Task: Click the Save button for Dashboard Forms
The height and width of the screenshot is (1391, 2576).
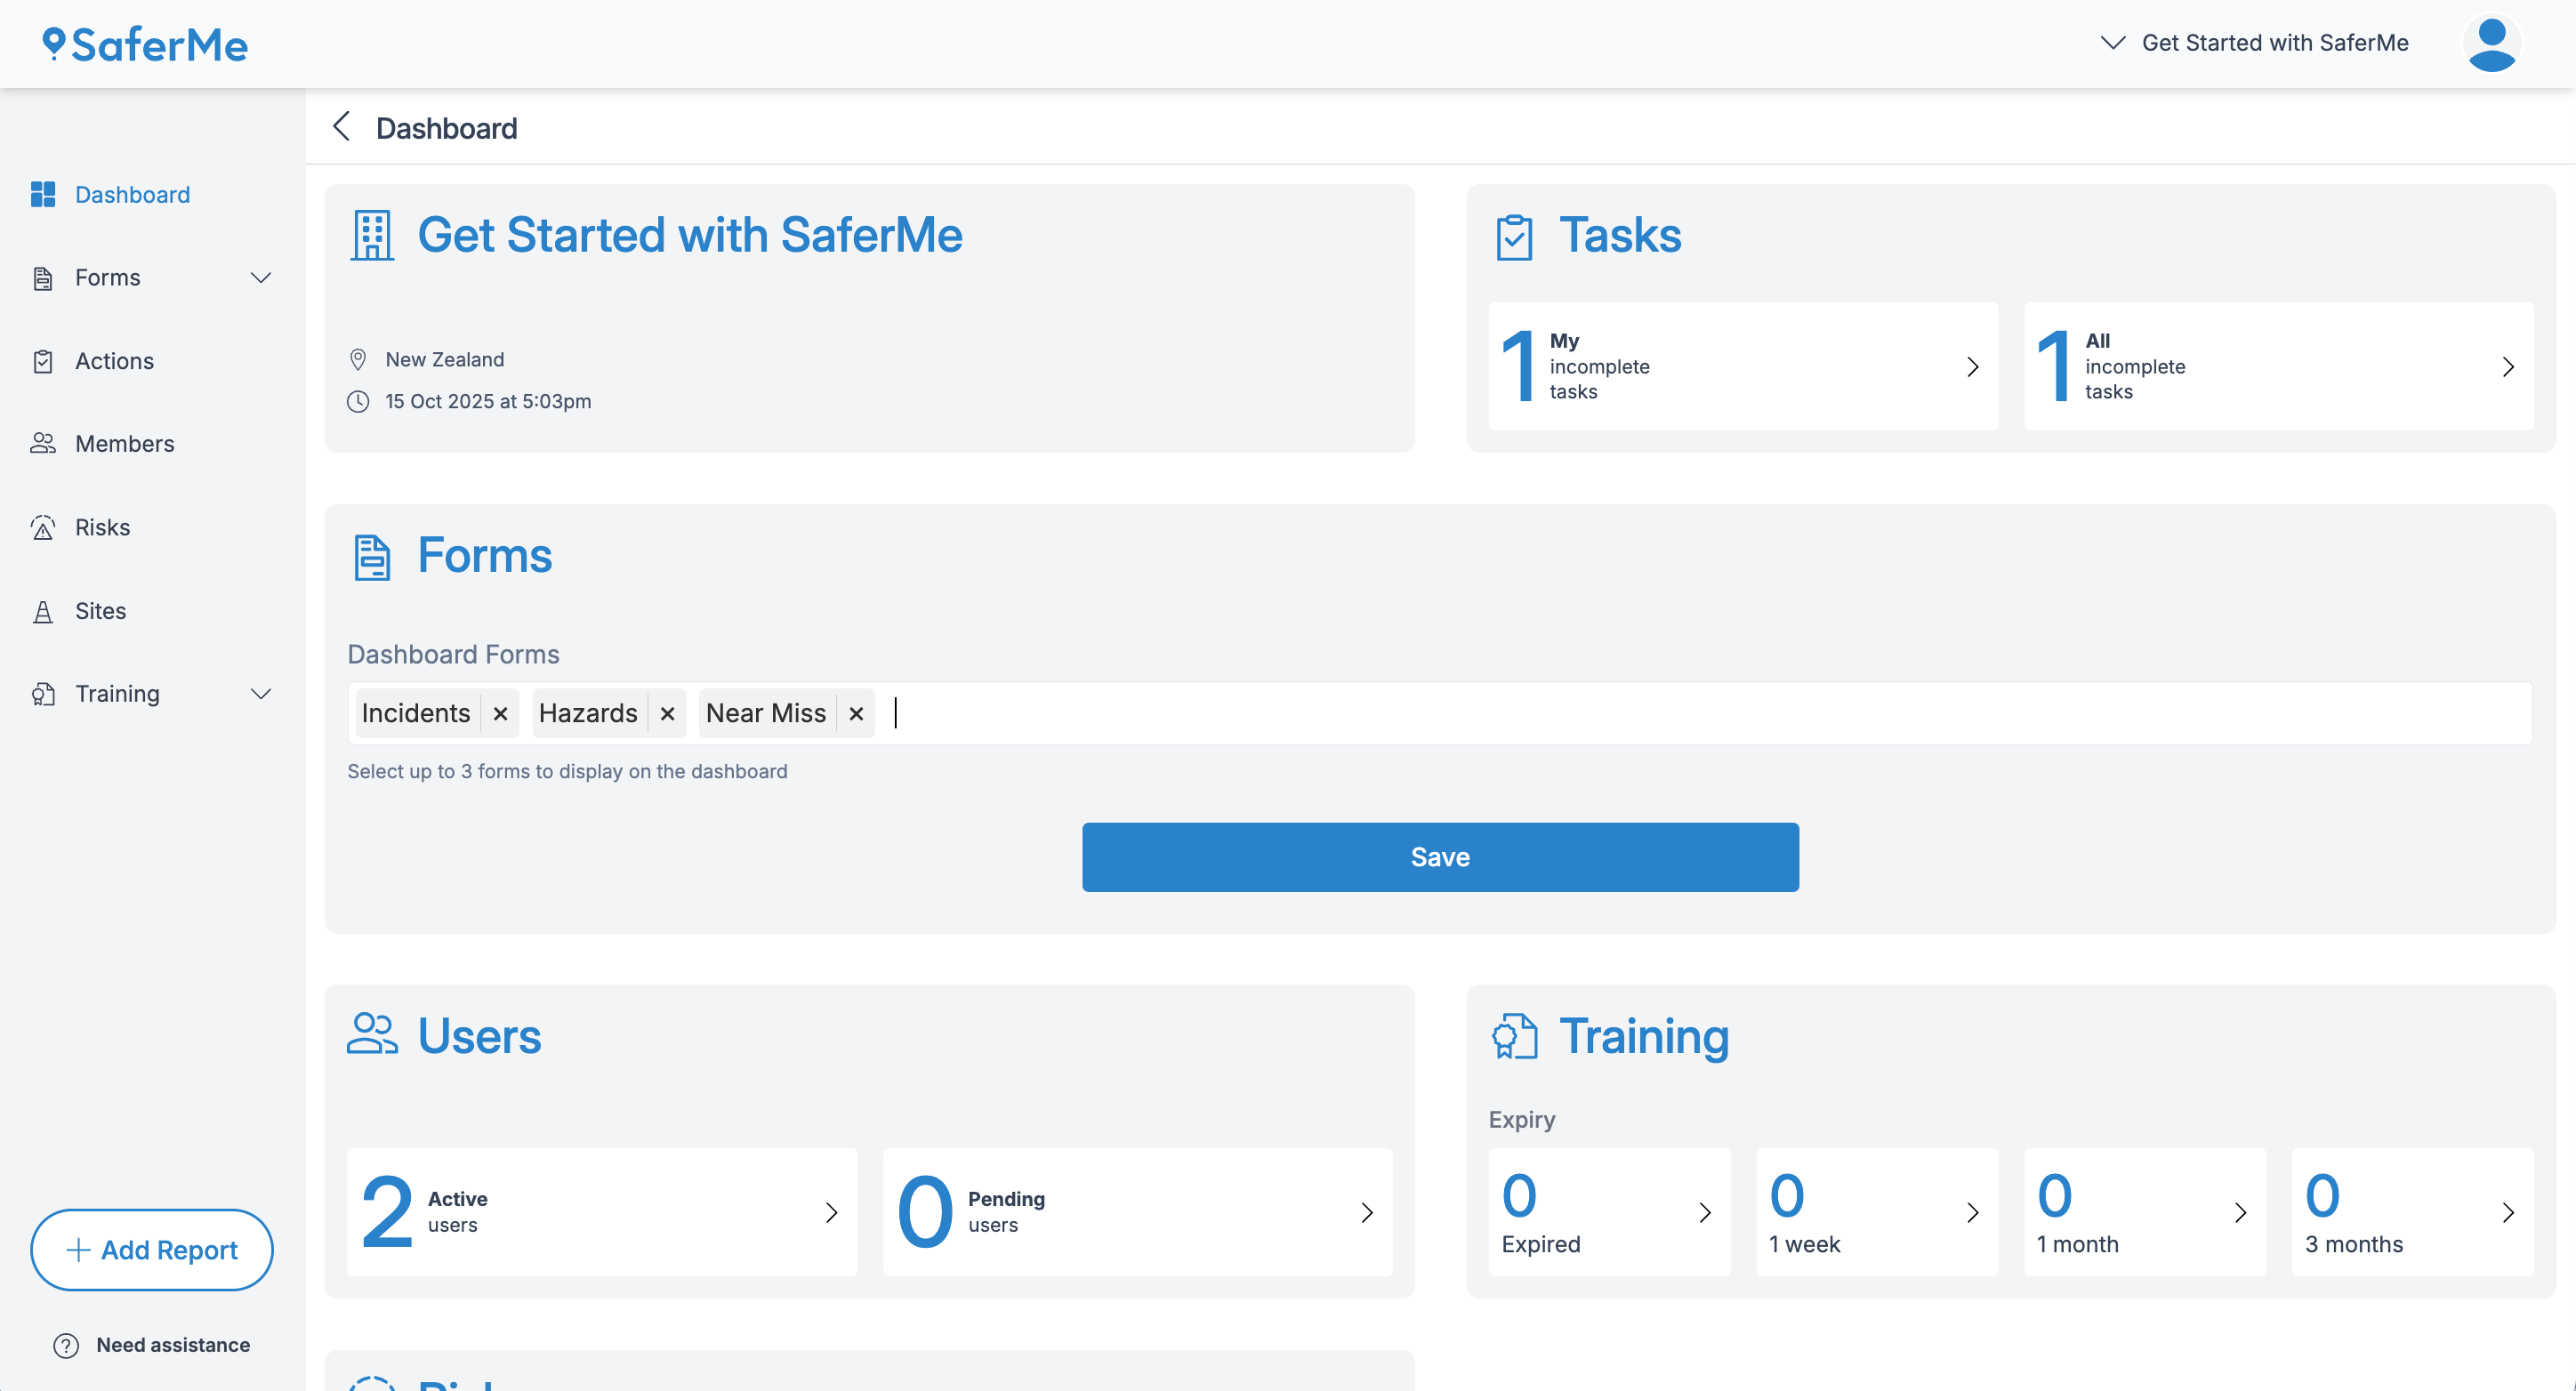Action: coord(1440,856)
